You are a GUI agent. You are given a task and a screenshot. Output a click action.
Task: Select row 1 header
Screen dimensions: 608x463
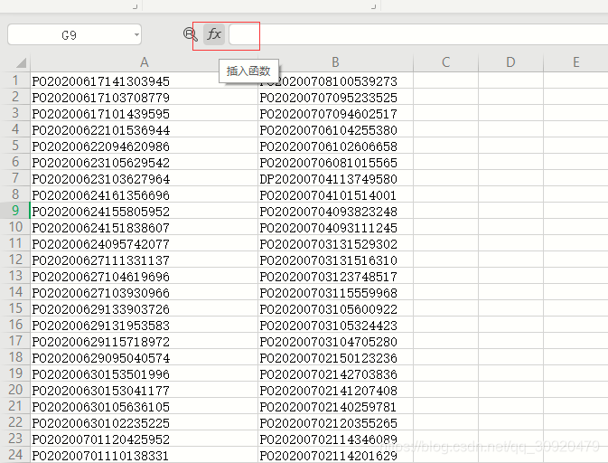(x=15, y=80)
